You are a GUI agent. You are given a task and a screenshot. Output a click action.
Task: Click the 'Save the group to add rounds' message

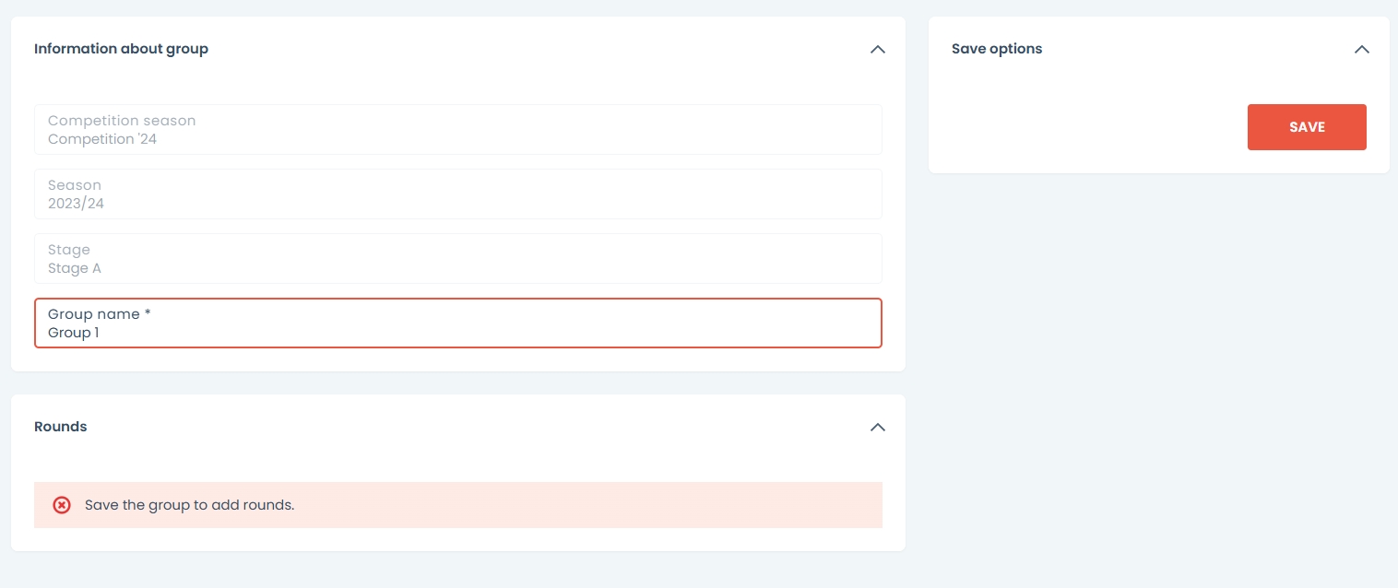click(189, 505)
